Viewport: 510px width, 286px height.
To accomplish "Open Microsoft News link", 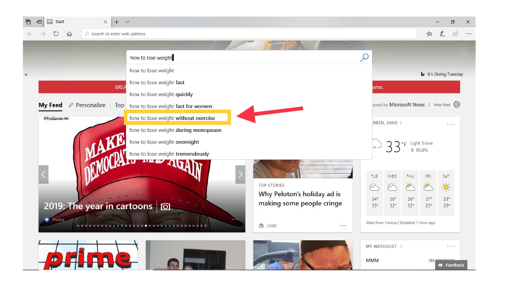I will click(407, 105).
